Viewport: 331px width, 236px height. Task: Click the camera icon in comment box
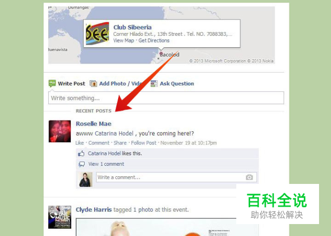[x=249, y=177]
